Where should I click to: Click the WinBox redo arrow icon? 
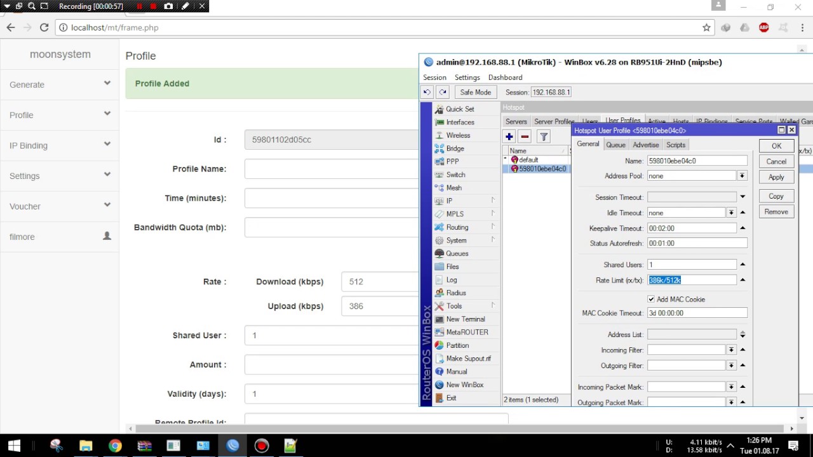(443, 92)
